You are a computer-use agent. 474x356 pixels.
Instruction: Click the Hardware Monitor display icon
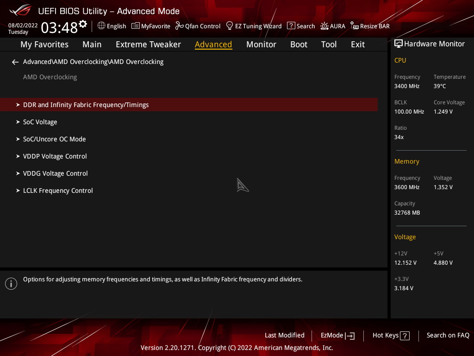[x=399, y=44]
